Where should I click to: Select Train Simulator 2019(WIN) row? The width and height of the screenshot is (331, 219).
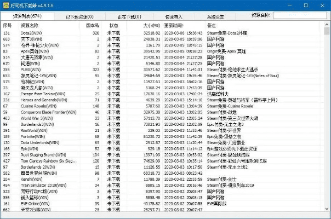(x=163, y=186)
